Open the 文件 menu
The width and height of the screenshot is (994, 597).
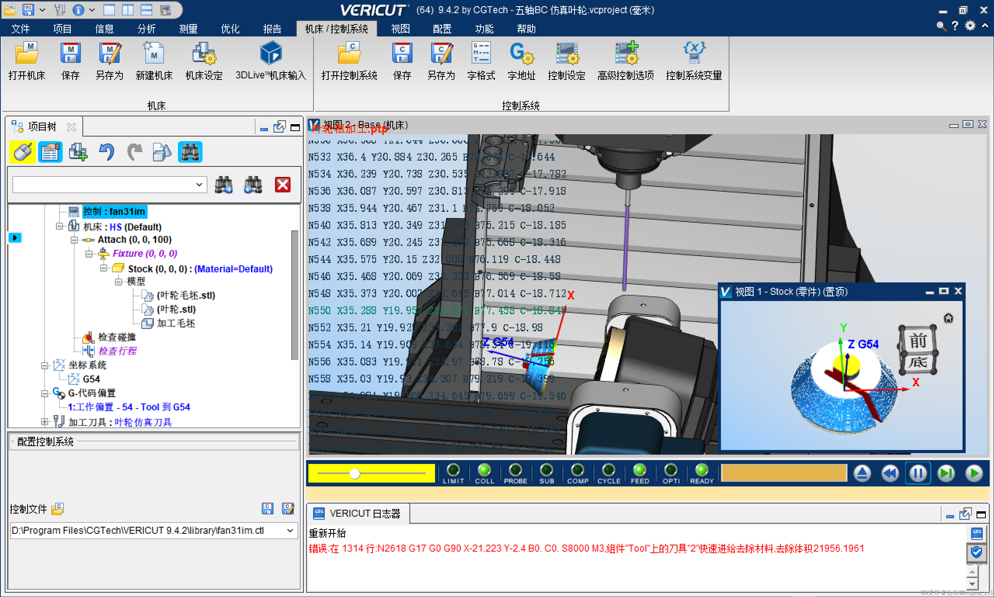coord(20,29)
